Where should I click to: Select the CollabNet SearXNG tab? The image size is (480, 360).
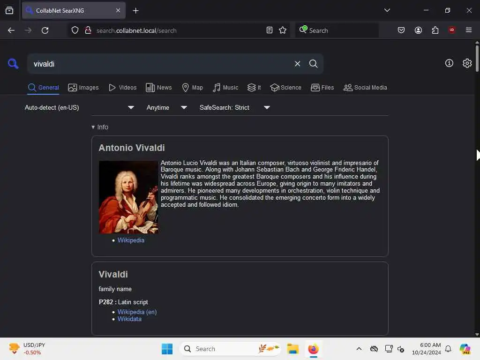point(74,10)
